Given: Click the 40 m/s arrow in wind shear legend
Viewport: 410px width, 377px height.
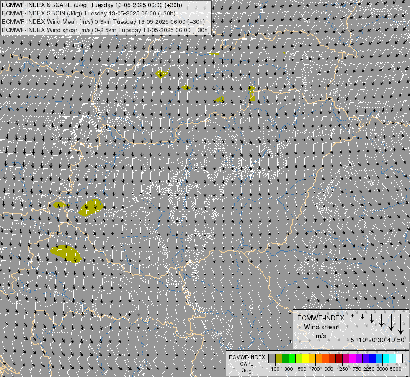Looking at the screenshot, I should [x=391, y=322].
